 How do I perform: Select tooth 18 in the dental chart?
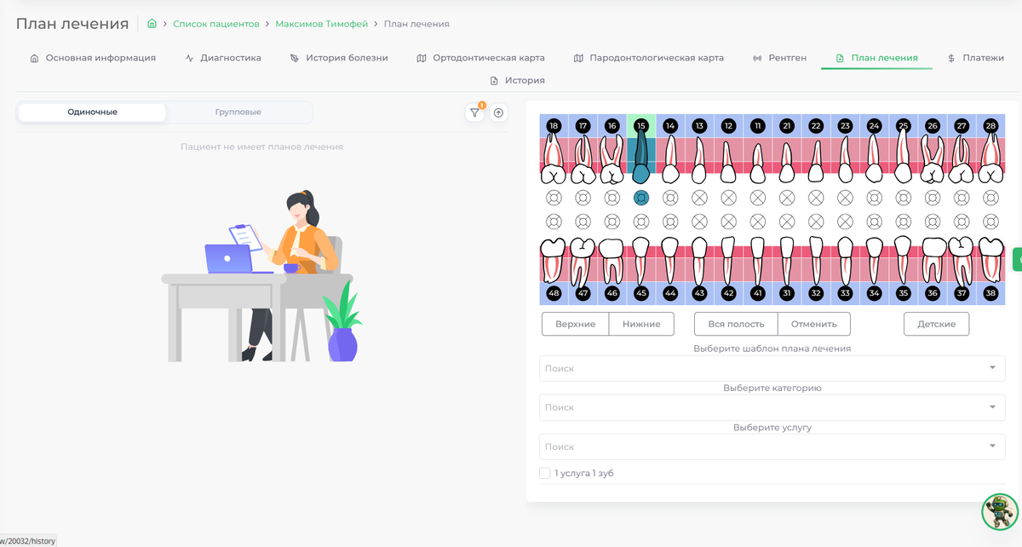554,150
